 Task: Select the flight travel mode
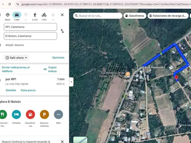[53, 15]
